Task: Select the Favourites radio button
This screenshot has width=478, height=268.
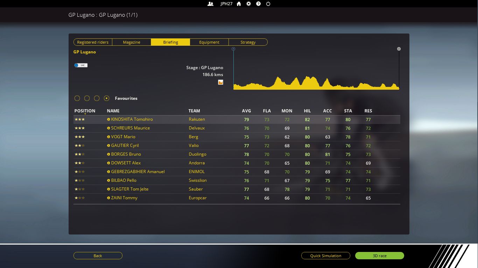Action: [x=107, y=98]
